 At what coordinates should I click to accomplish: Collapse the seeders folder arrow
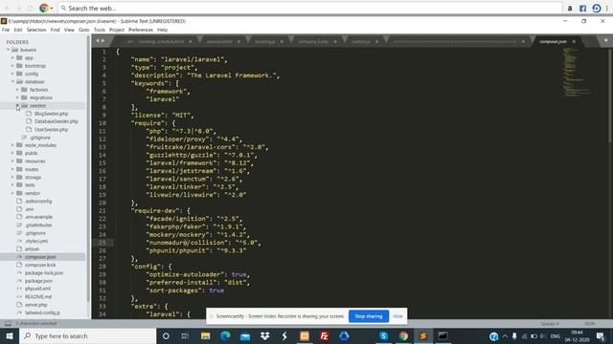tap(17, 106)
